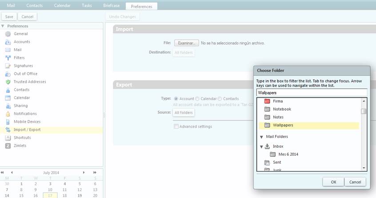The image size is (376, 198).
Task: Select the Calendar export type radio
Action: click(197, 99)
